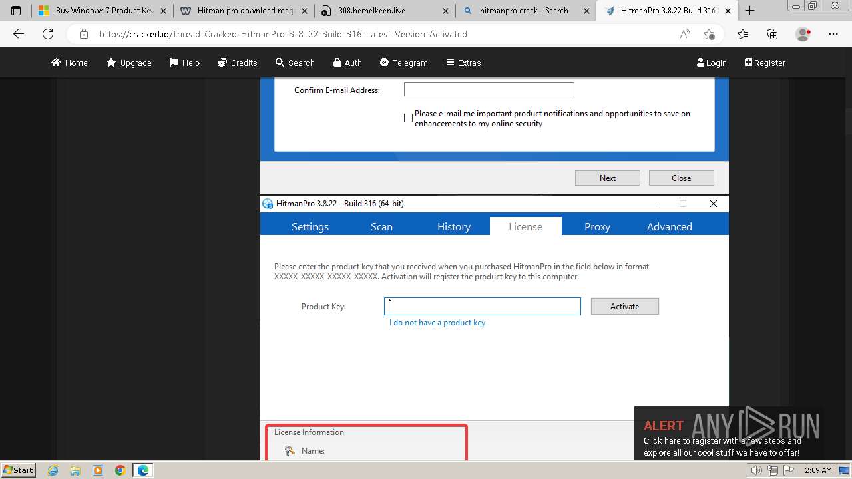Screen dimensions: 852x479
Task: Open the Read aloud icon in address bar
Action: click(x=685, y=34)
